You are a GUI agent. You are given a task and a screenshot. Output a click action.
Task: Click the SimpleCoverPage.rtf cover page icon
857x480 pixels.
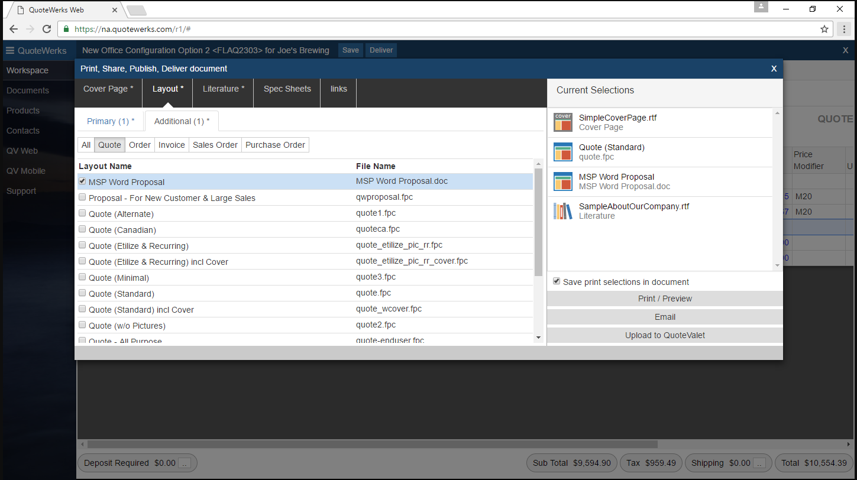(x=563, y=122)
